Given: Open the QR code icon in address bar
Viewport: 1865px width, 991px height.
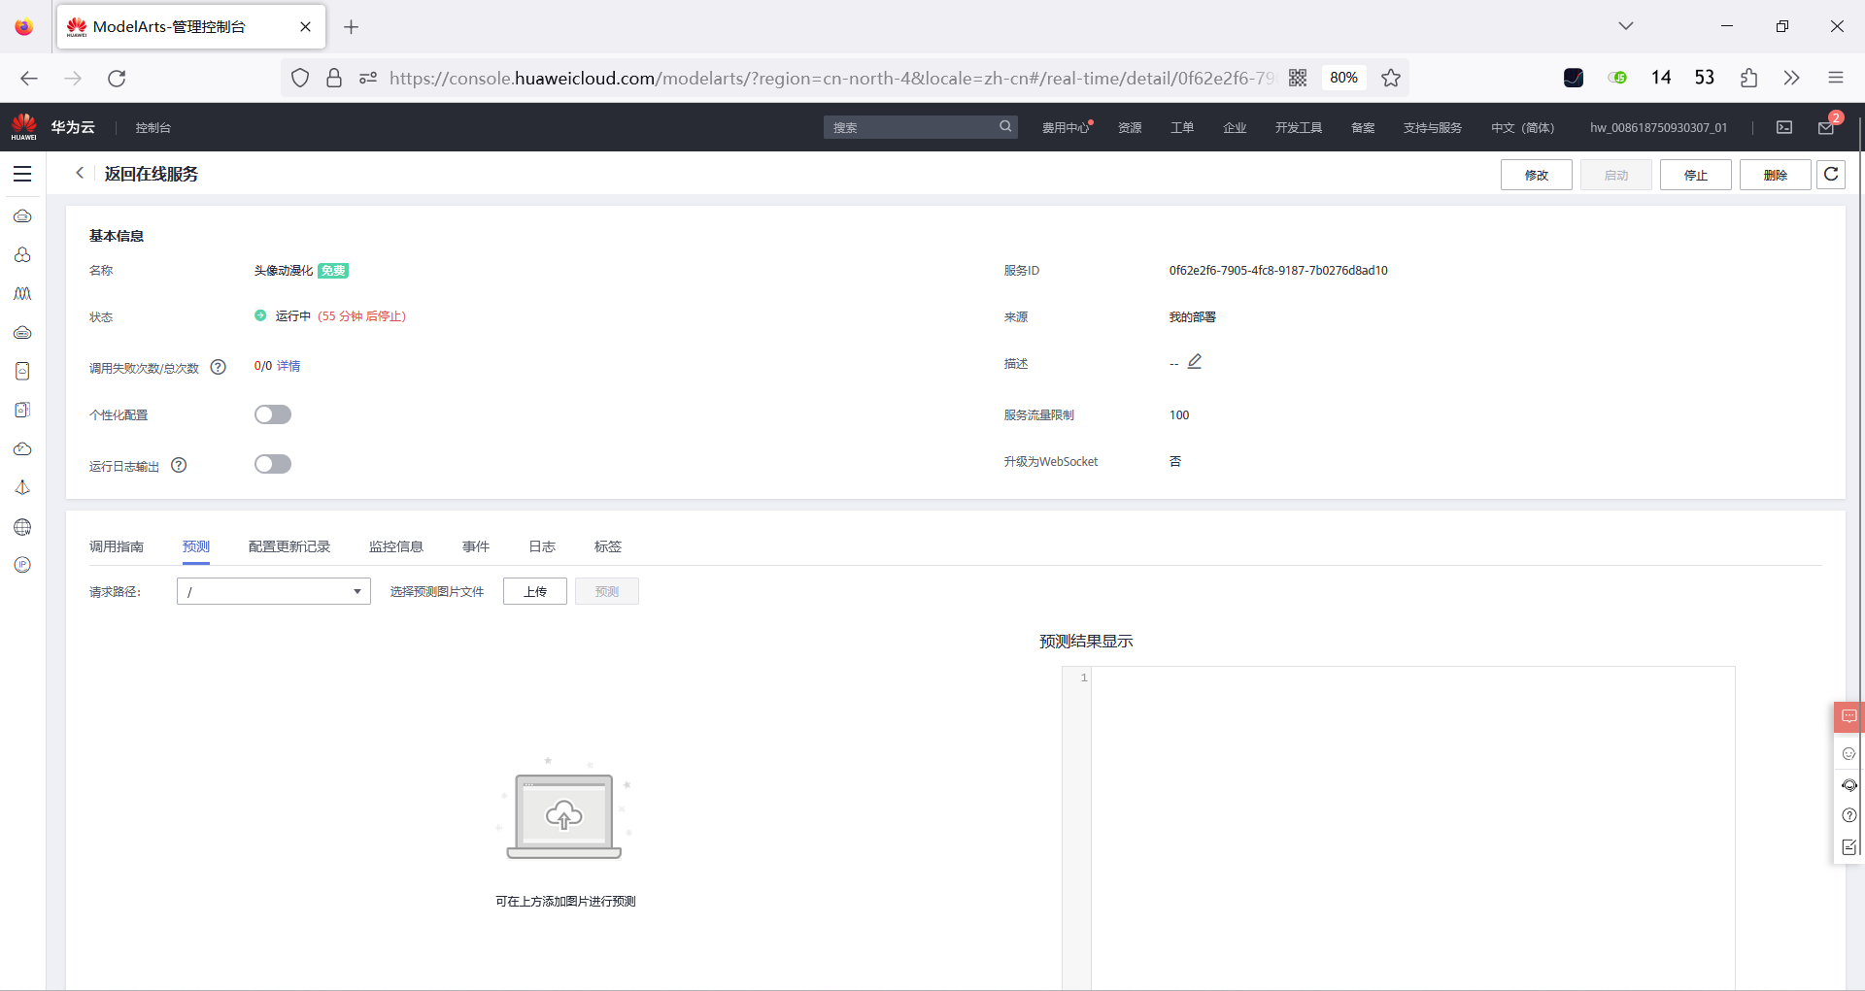Looking at the screenshot, I should pyautogui.click(x=1298, y=78).
